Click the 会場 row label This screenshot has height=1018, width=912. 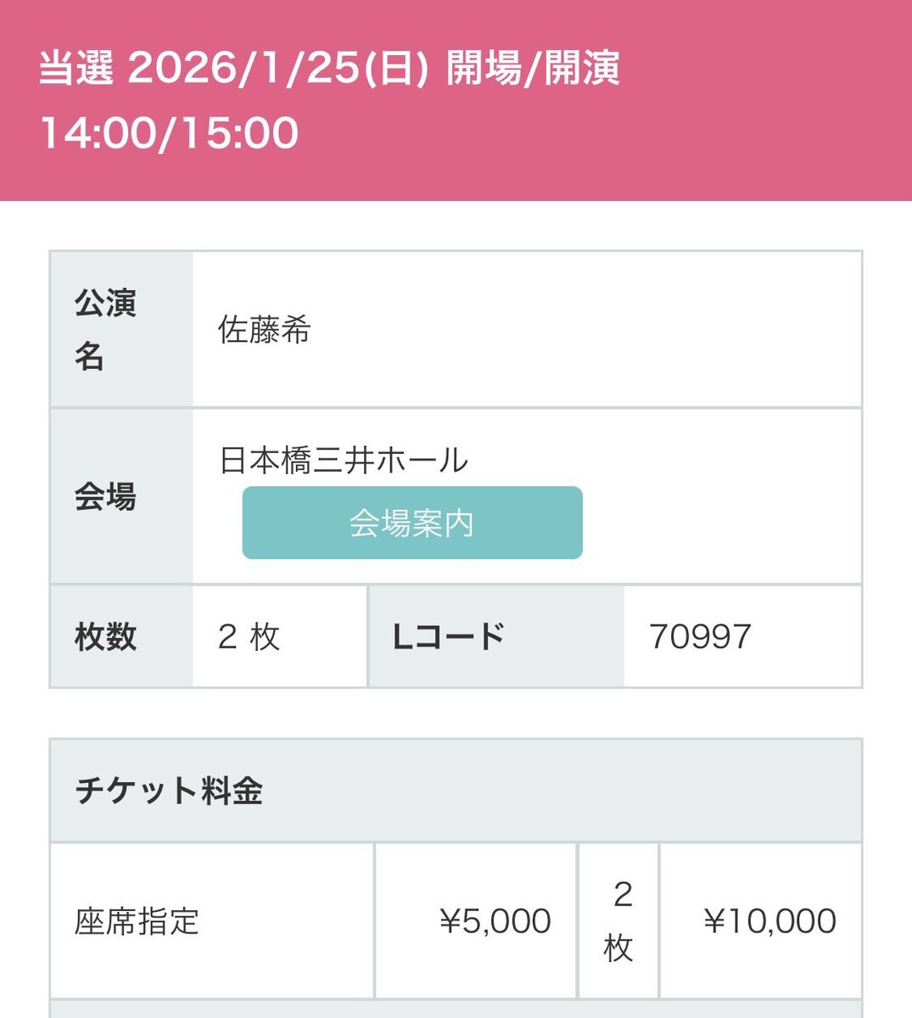point(105,497)
